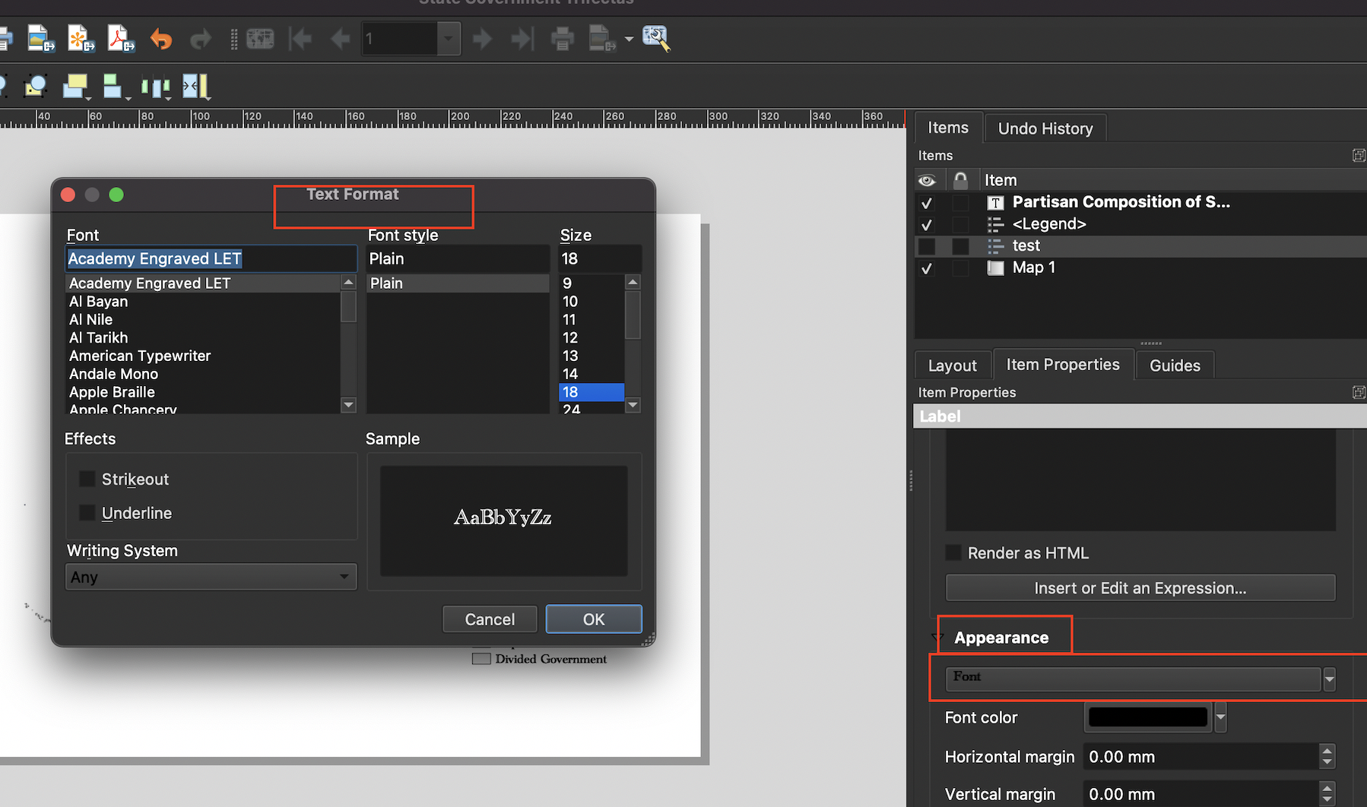The height and width of the screenshot is (807, 1367).
Task: Toggle visibility of the test legend item
Action: point(927,245)
